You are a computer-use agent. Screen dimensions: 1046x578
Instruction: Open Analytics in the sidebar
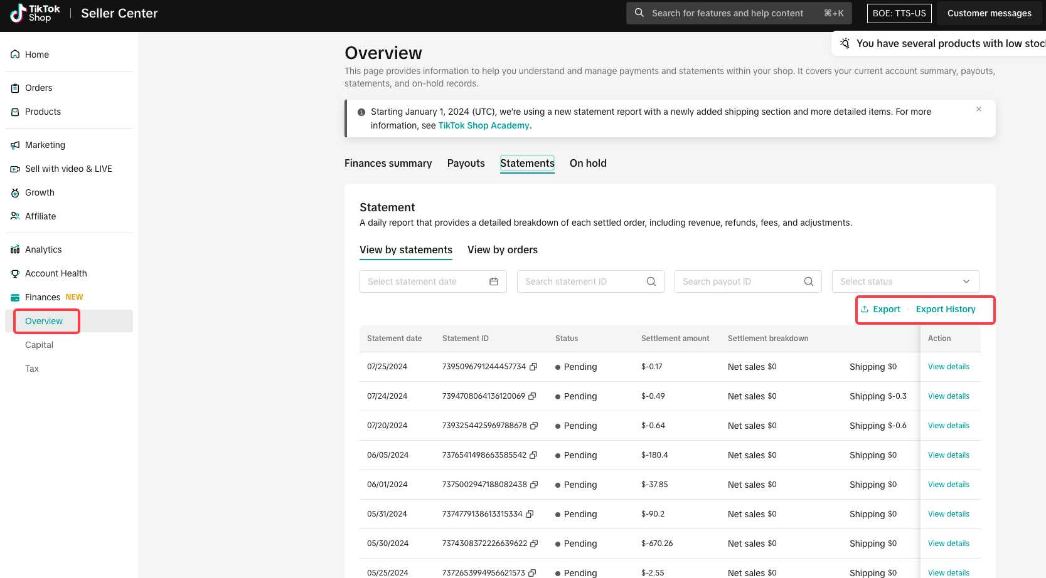[x=43, y=250]
